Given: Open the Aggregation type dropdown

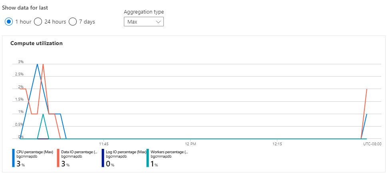Looking at the screenshot, I should click(144, 22).
